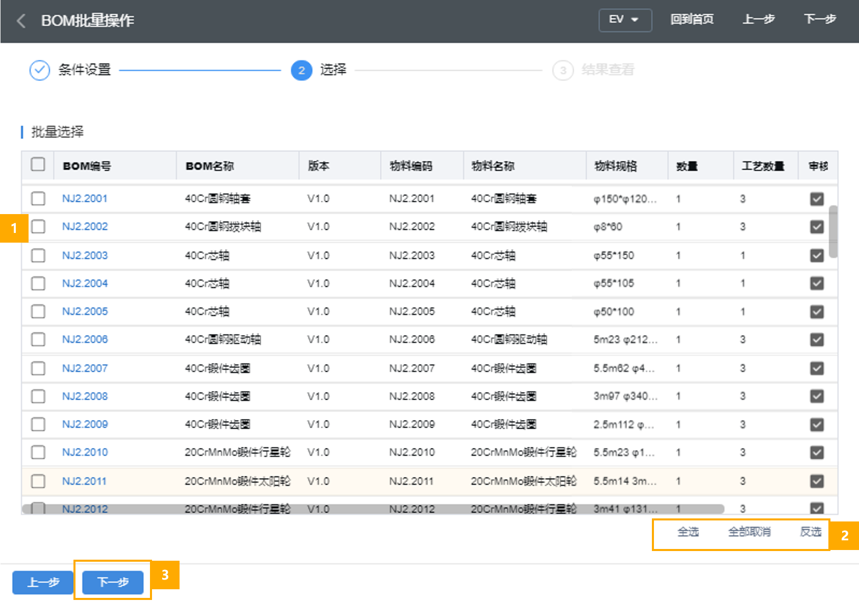Open the NJ2.2001 BOM link
The height and width of the screenshot is (602, 859).
(x=85, y=198)
